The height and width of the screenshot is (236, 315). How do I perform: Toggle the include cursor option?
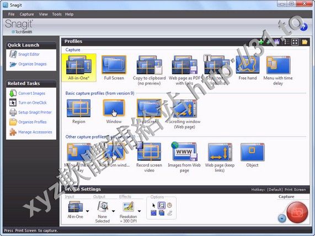153,205
